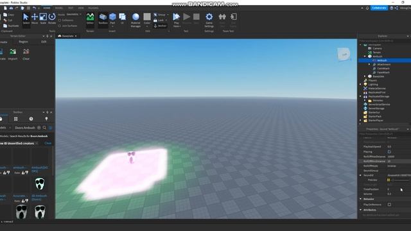Open the Toolbox creations (pin) tab
Viewport: 411px width, 231px height.
pyautogui.click(x=46, y=119)
